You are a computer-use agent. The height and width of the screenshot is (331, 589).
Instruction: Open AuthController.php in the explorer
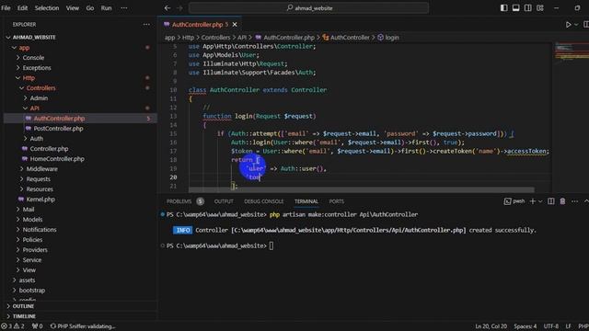click(59, 119)
